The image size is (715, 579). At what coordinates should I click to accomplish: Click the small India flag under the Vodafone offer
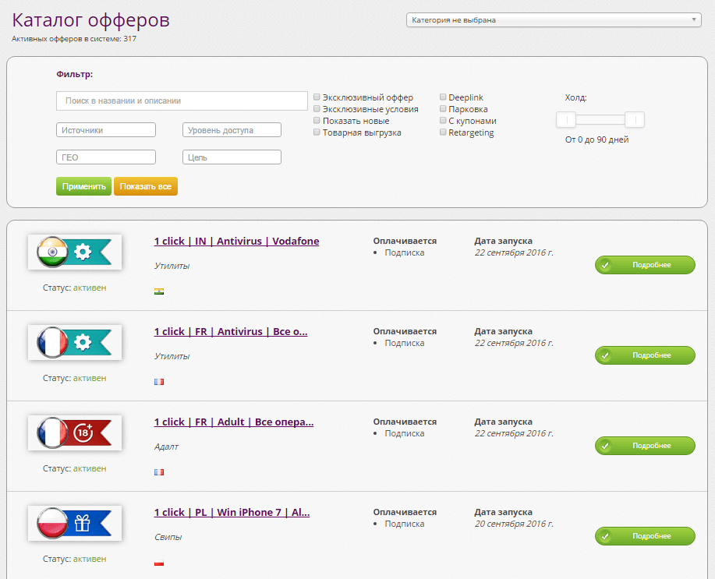(159, 291)
